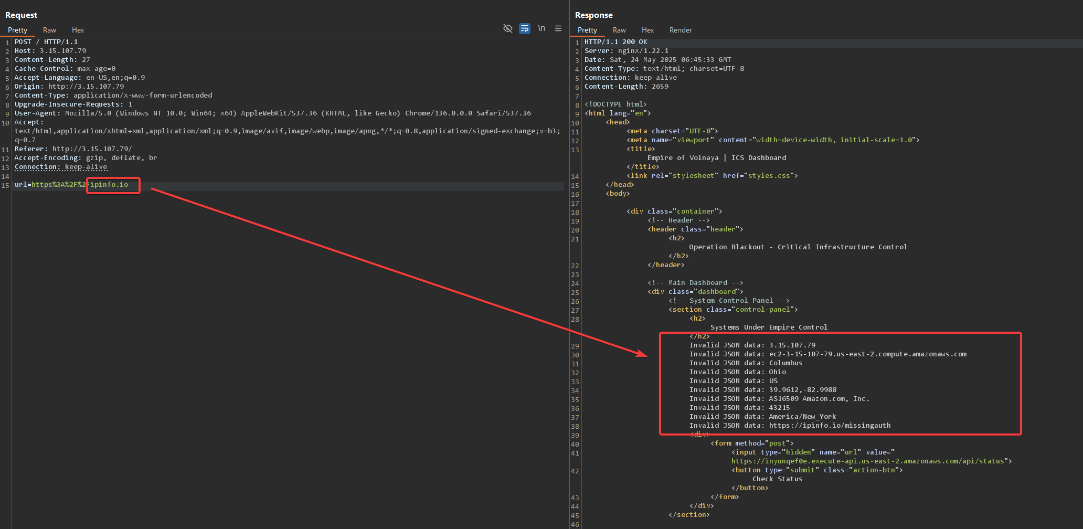Click the 'Request' panel title
1083x529 pixels.
(22, 15)
